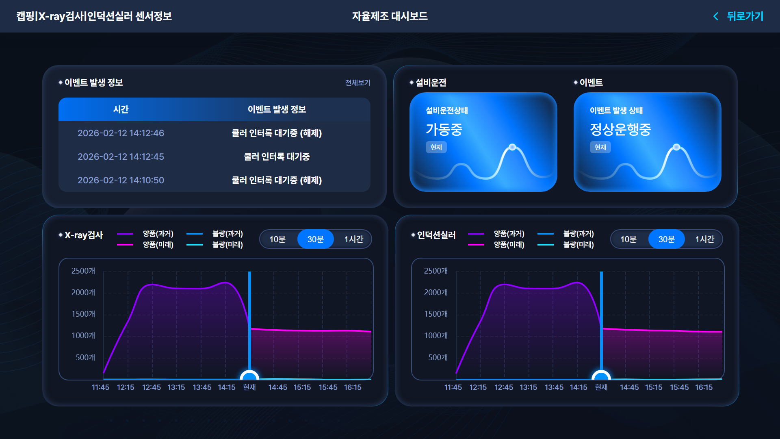
Task: Click the 이벤트 발생 상태 정상운행중 card
Action: [647, 142]
